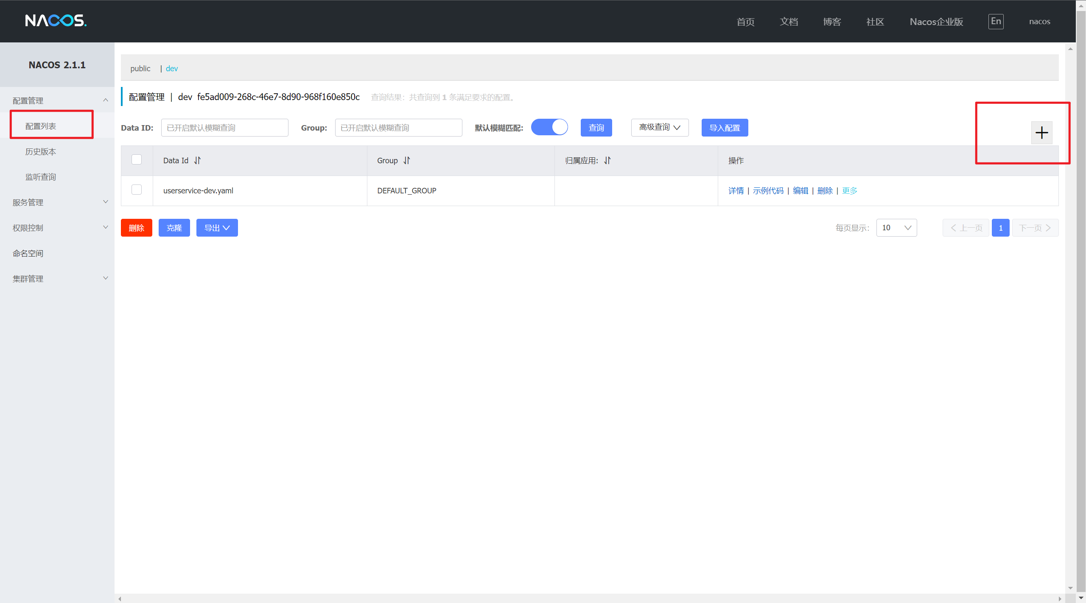The width and height of the screenshot is (1086, 603).
Task: Open the 高级查询 dropdown
Action: click(660, 128)
